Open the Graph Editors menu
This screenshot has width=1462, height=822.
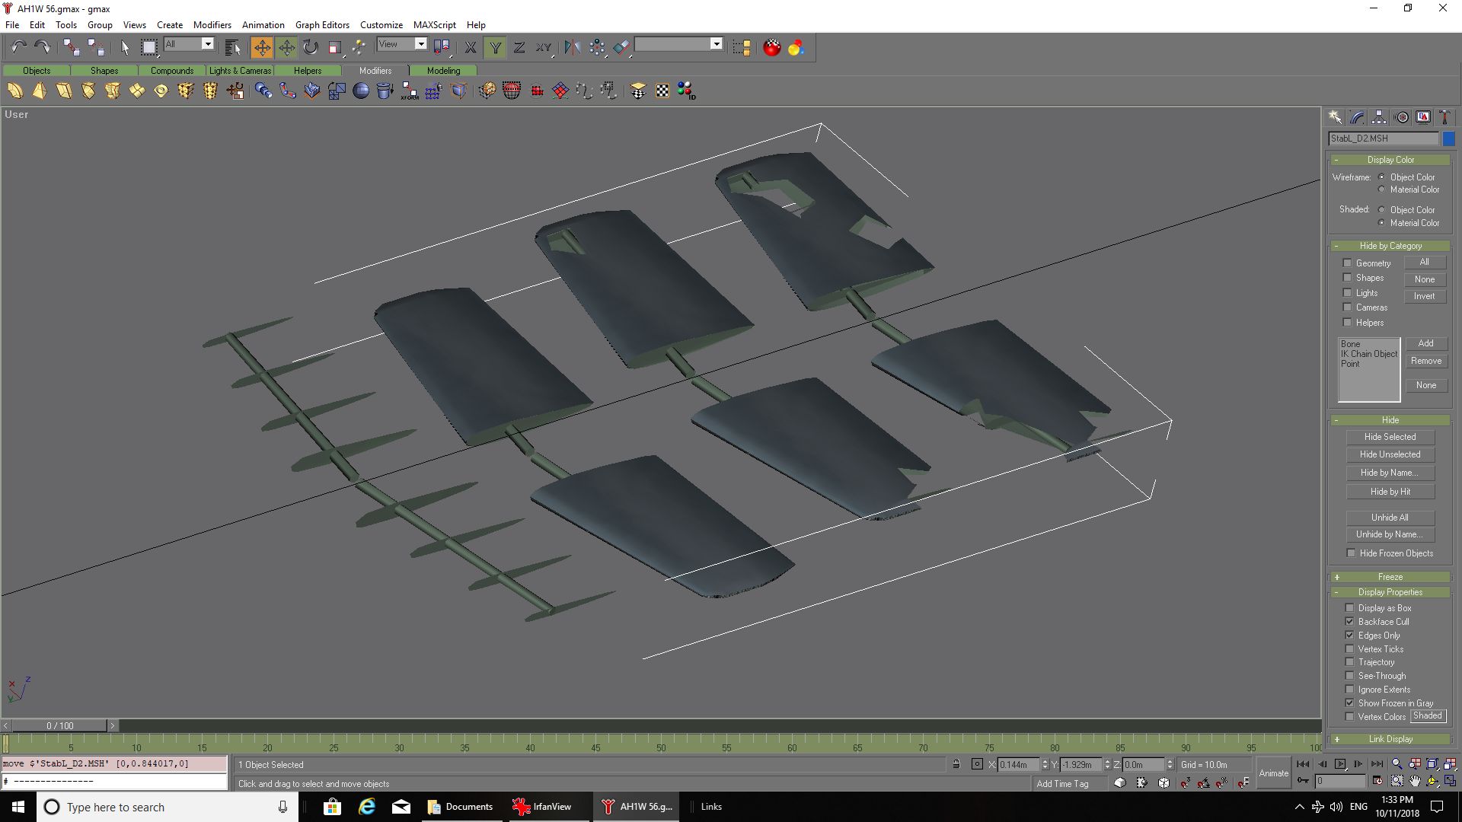pos(322,24)
